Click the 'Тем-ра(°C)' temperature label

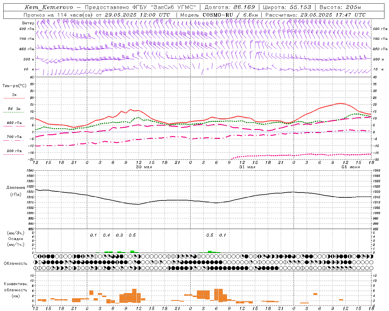click(x=14, y=86)
